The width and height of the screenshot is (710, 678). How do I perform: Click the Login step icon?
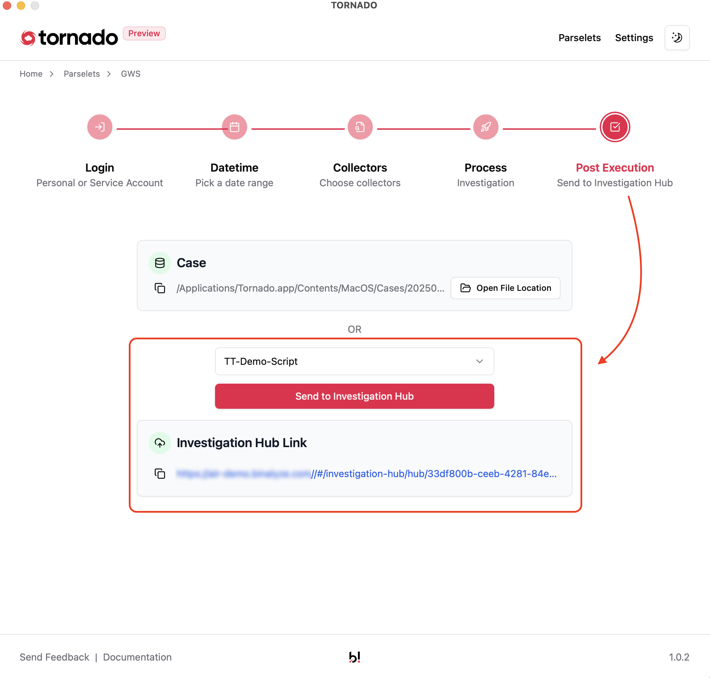pos(99,127)
